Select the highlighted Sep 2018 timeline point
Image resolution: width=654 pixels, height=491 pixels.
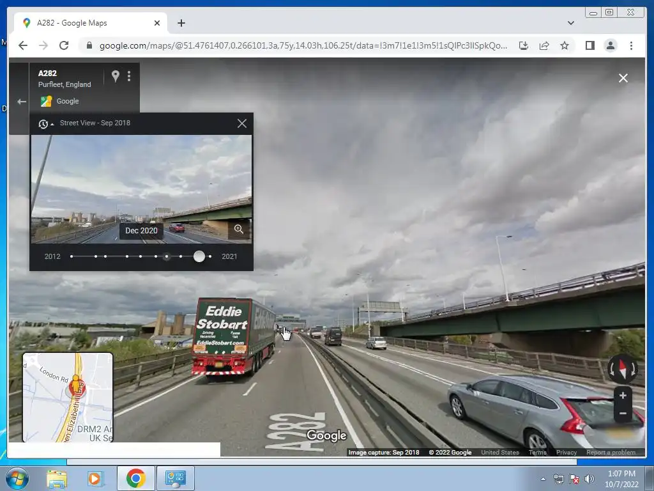click(x=167, y=256)
